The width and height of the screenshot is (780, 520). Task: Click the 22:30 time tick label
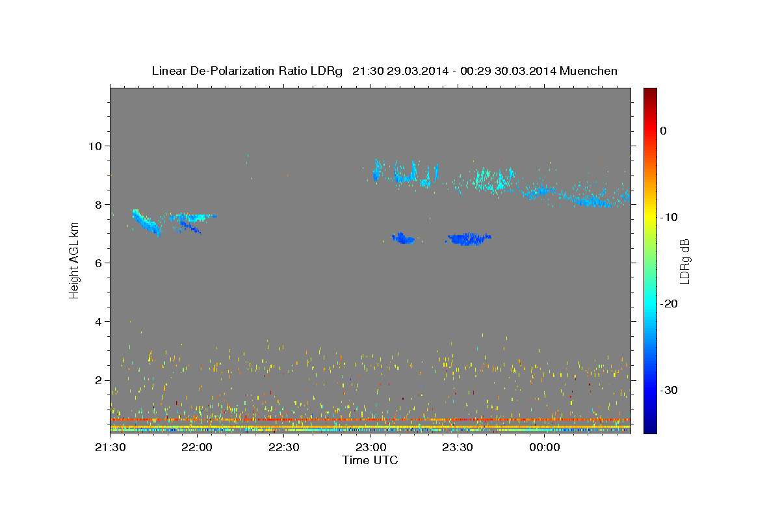tap(284, 448)
